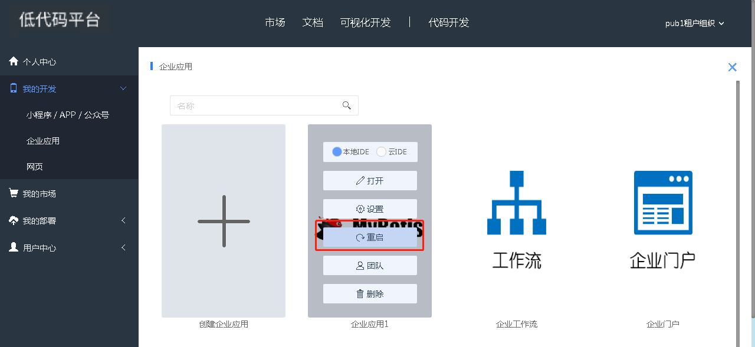755x347 pixels.
Task: Open the pub1租户组织 tenant dropdown
Action: click(x=694, y=24)
